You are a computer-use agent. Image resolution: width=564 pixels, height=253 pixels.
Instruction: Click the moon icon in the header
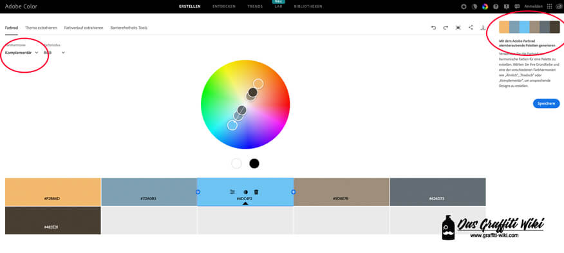474,6
